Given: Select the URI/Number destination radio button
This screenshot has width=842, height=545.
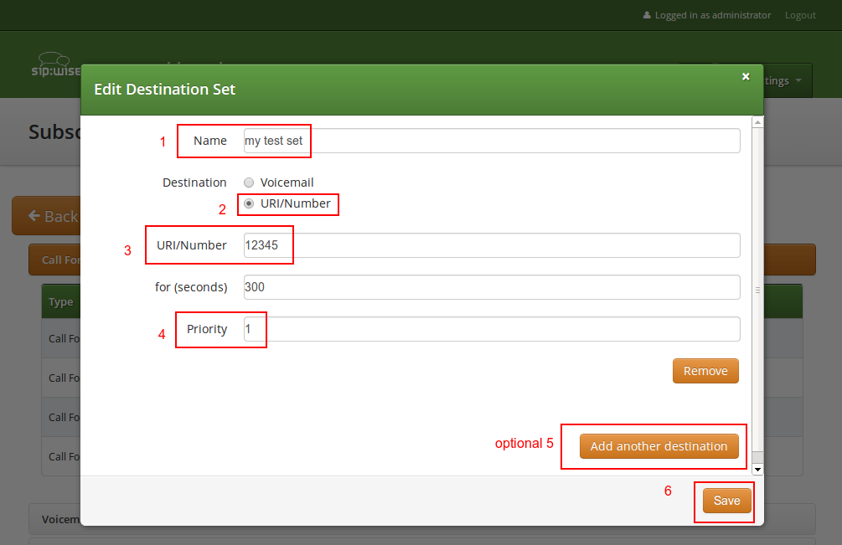Looking at the screenshot, I should (x=249, y=203).
